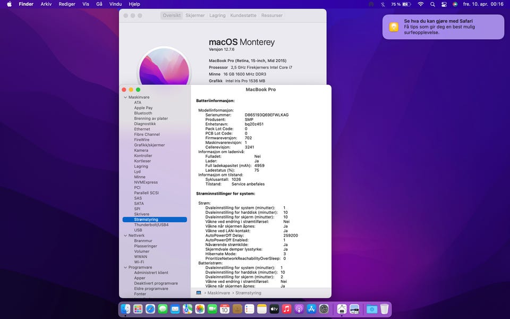Select Bluetooth in the sidebar
The height and width of the screenshot is (319, 510).
pos(143,113)
